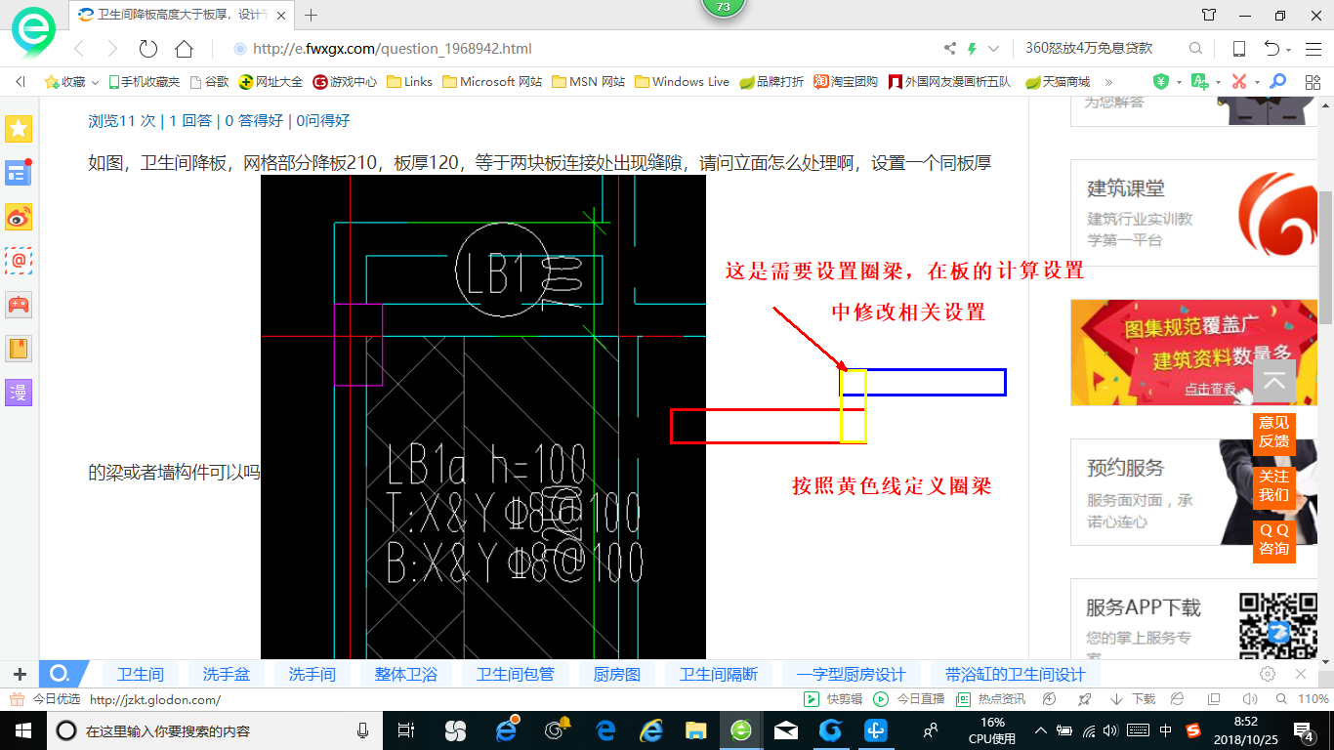Click the 图集规范覆盖广 banner ad

1193,352
